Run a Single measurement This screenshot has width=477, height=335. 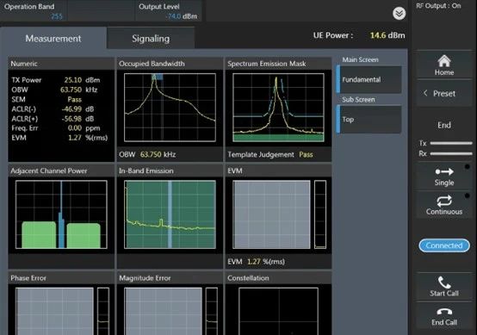point(443,176)
